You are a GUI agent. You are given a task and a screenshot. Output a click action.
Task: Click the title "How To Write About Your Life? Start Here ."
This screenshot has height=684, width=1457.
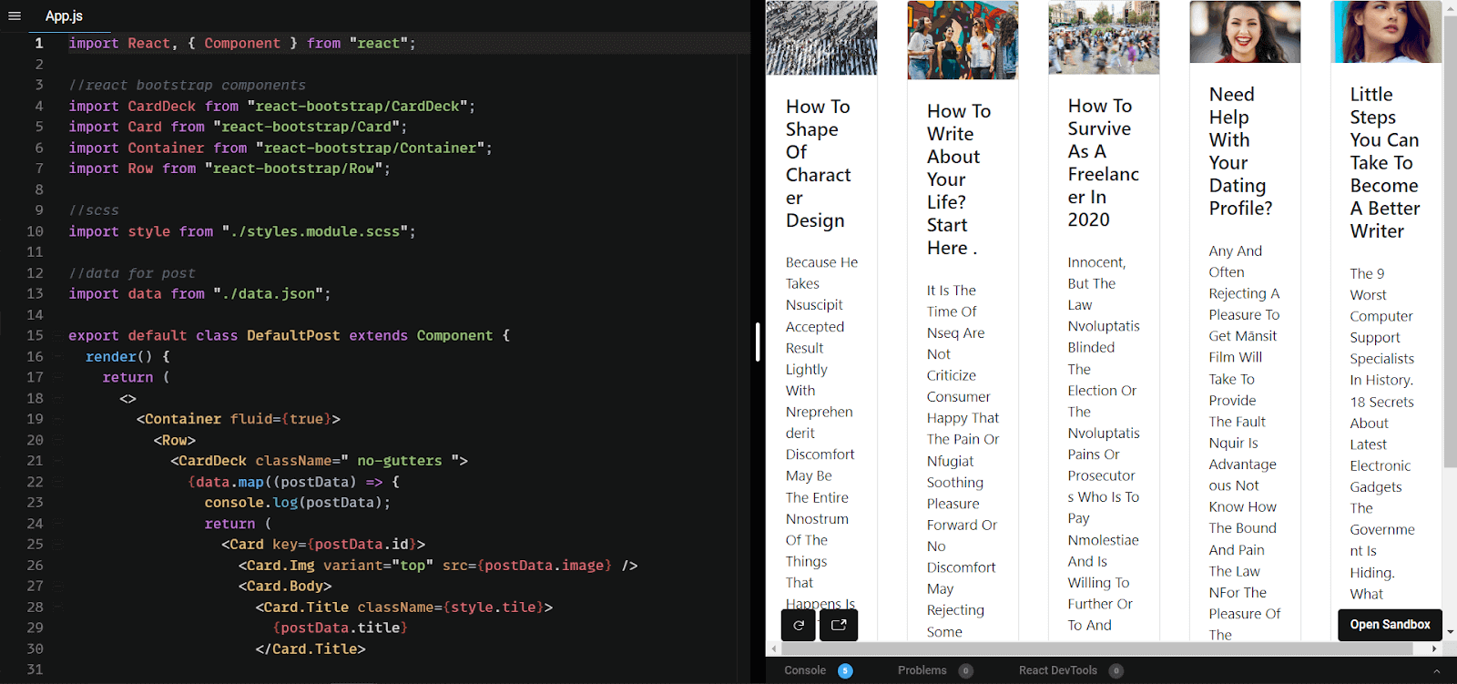pos(959,179)
